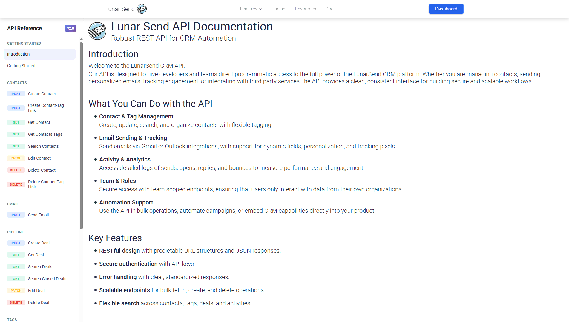Click the sidebar vertical scrollbar thumb
This screenshot has height=322, width=569.
tap(81, 134)
